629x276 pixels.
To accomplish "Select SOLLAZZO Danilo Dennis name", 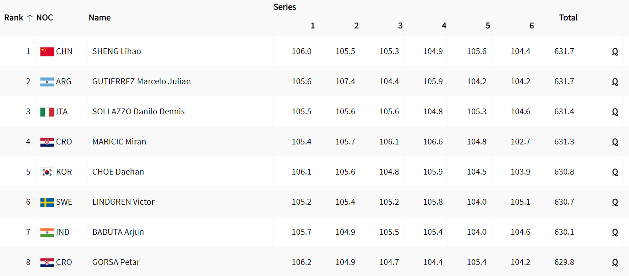I will pos(138,112).
